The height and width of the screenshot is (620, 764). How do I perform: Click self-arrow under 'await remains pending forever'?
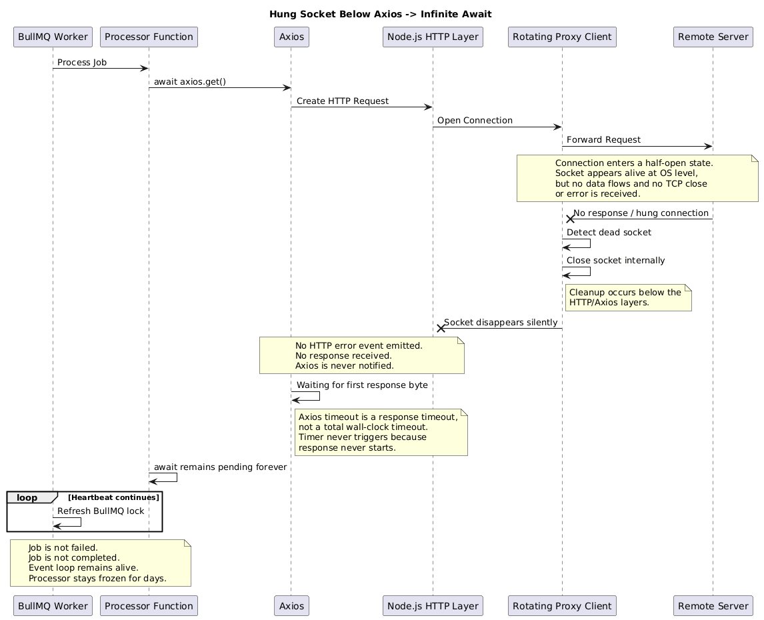point(163,478)
